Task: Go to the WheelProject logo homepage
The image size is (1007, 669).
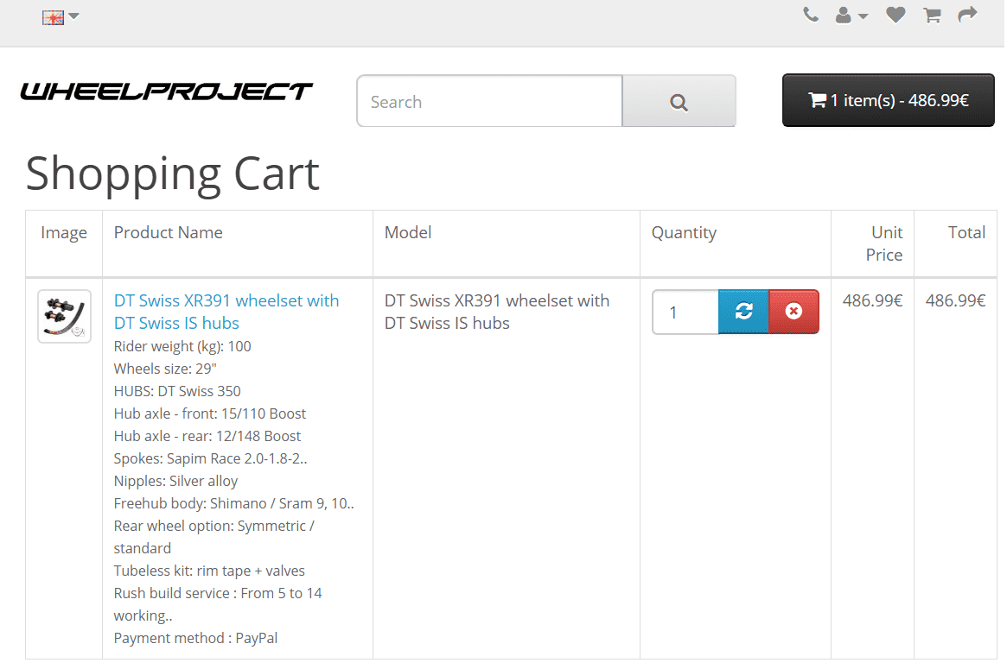Action: tap(167, 92)
